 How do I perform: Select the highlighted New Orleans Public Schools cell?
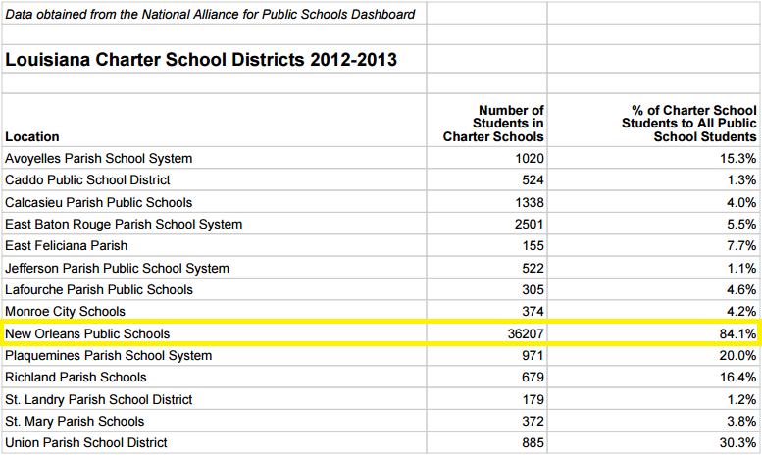tap(87, 334)
